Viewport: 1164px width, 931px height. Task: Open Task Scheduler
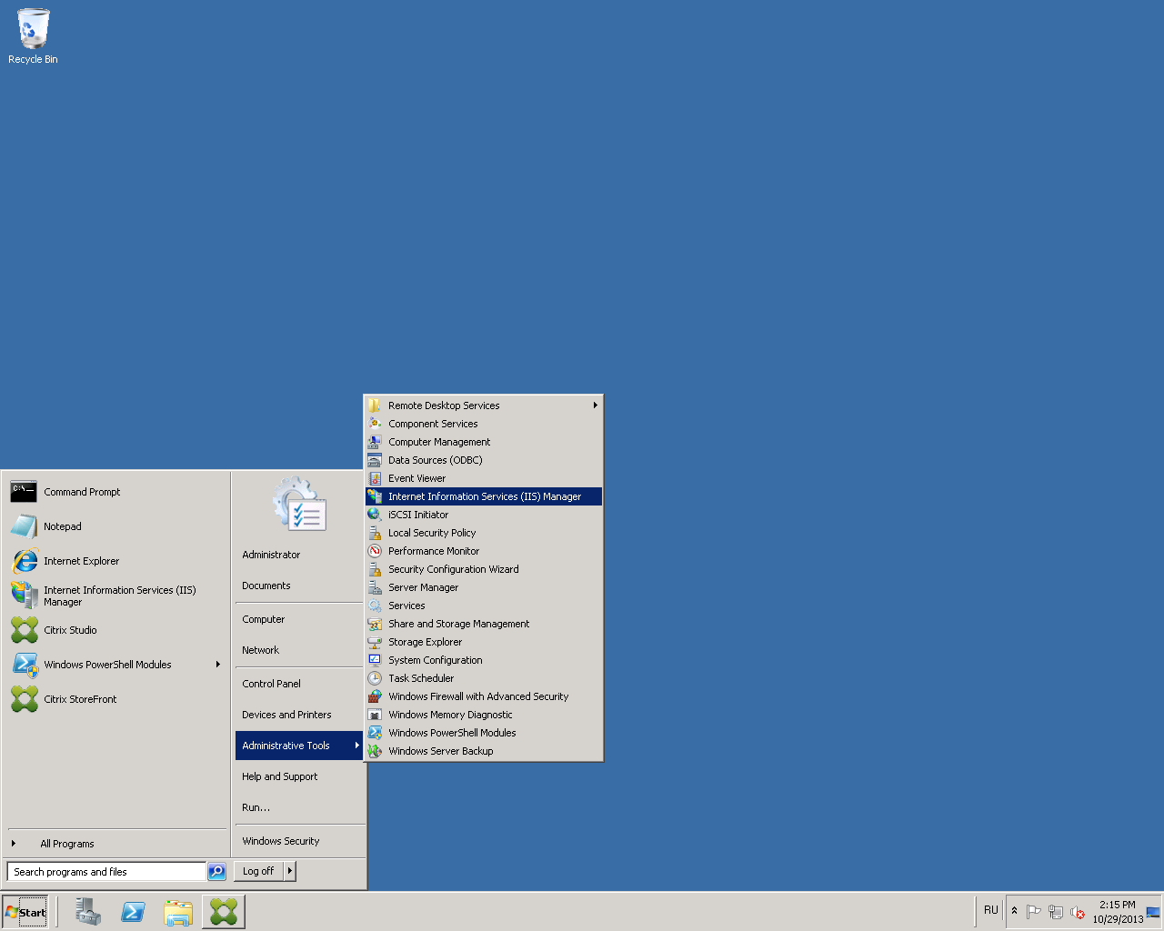pyautogui.click(x=484, y=678)
